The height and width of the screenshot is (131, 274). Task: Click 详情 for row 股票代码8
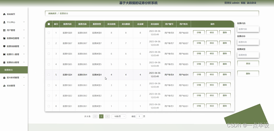[199, 33]
